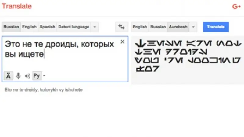Choose Russian as target language
Image resolution: width=244 pixels, height=137 pixels.
[x=158, y=27]
